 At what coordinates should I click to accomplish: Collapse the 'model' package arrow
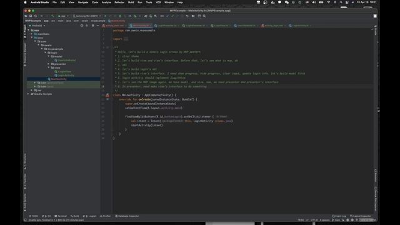point(49,57)
